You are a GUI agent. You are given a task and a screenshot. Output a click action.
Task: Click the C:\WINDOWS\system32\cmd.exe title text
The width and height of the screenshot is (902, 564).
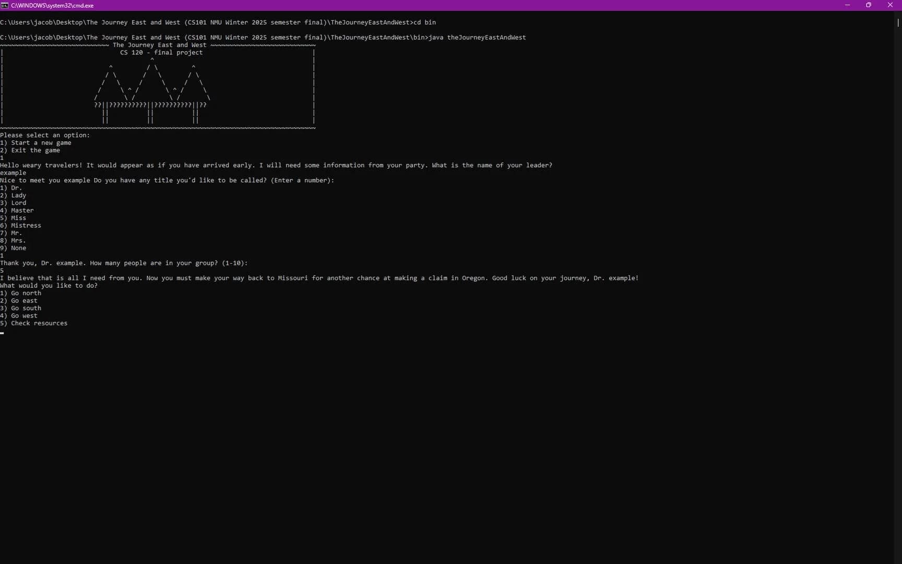coord(52,6)
